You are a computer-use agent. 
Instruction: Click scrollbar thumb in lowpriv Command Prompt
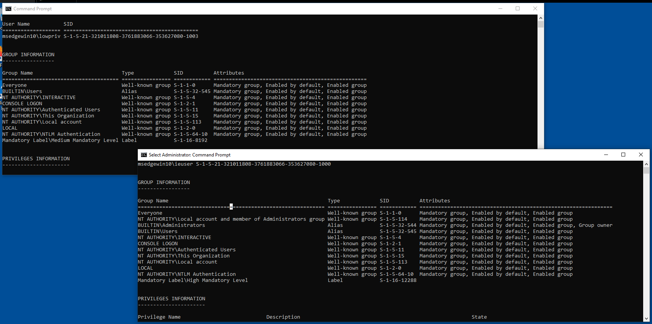[x=541, y=24]
